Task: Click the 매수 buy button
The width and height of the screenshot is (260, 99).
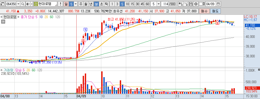Action: point(204,11)
